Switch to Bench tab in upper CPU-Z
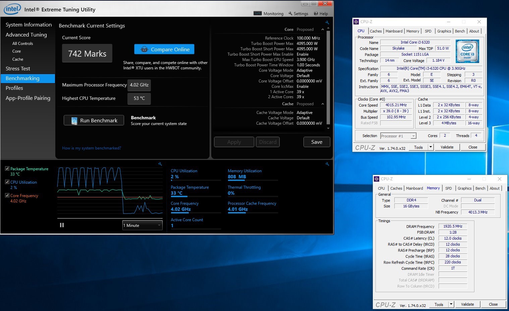 pyautogui.click(x=460, y=31)
